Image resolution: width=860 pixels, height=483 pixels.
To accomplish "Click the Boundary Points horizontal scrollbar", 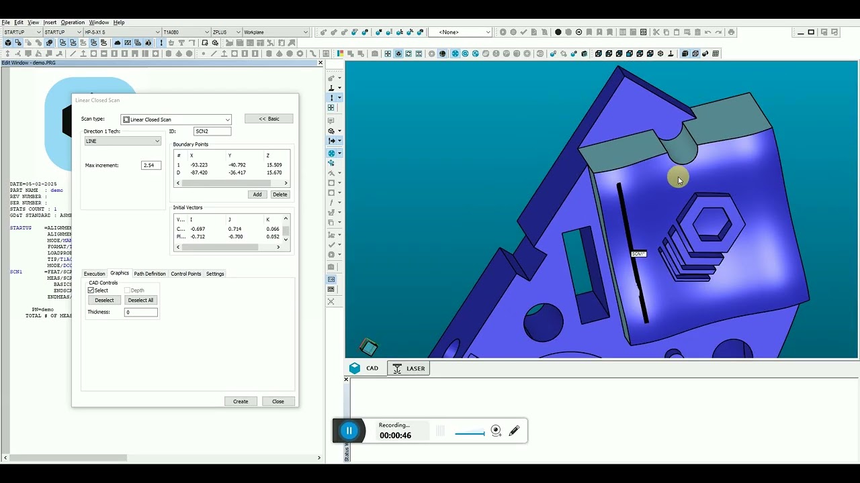I will pos(231,183).
